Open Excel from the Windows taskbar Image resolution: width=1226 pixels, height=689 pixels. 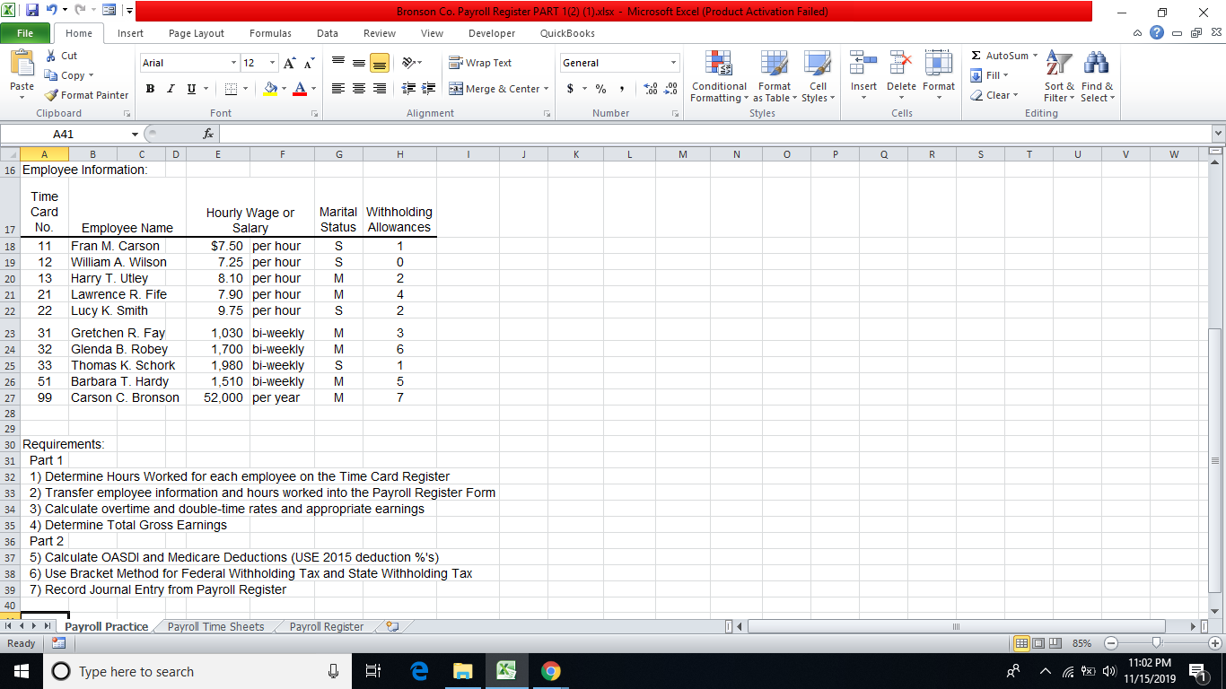[507, 670]
